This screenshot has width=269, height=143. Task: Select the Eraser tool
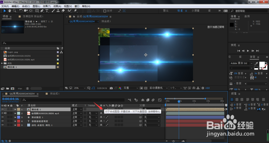click(63, 11)
